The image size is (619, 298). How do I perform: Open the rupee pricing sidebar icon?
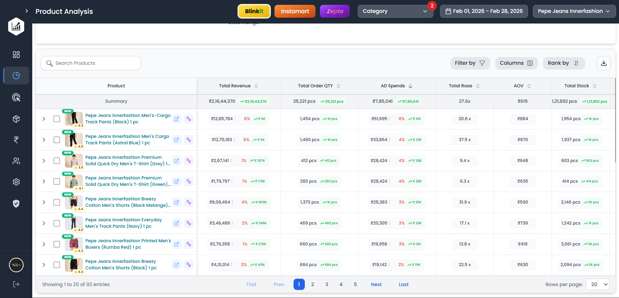click(16, 140)
